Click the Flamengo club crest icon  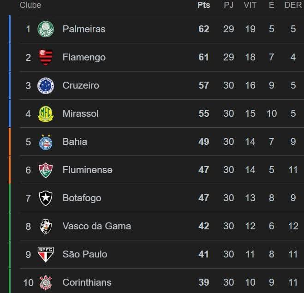pos(46,57)
